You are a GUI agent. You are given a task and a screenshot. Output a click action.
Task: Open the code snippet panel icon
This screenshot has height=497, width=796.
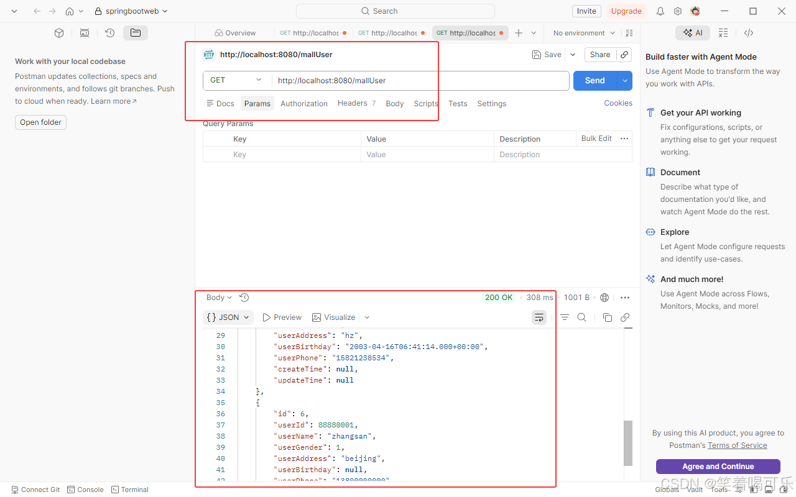(x=749, y=33)
